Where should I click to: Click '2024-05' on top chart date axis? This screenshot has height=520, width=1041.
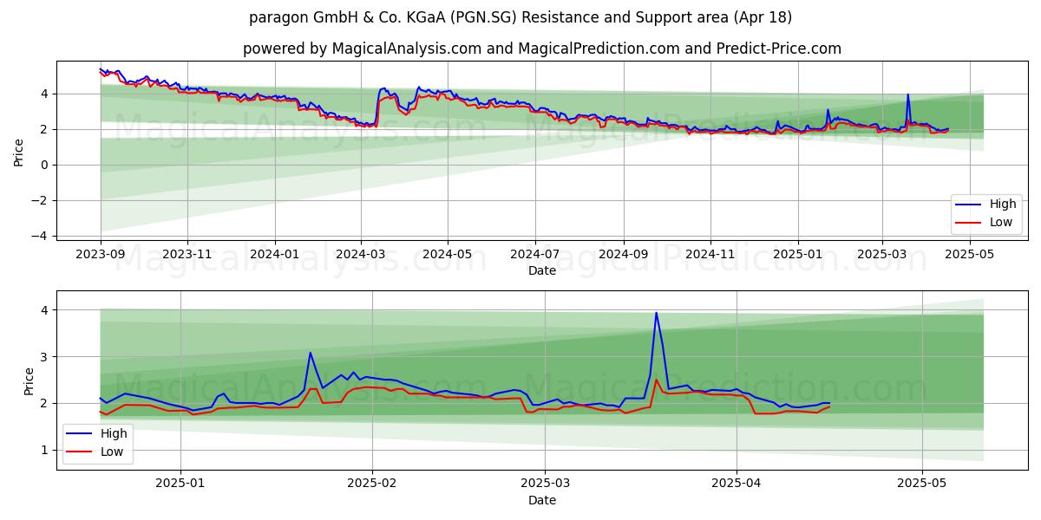[448, 255]
